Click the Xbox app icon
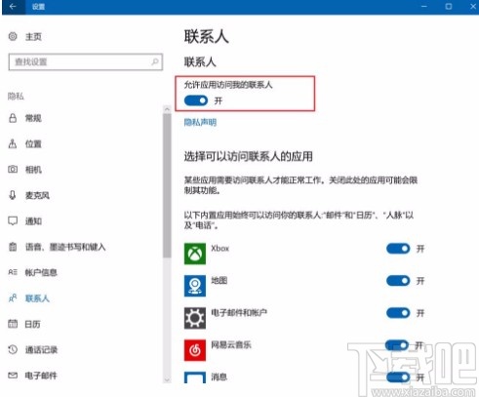This screenshot has height=397, width=479. (195, 254)
